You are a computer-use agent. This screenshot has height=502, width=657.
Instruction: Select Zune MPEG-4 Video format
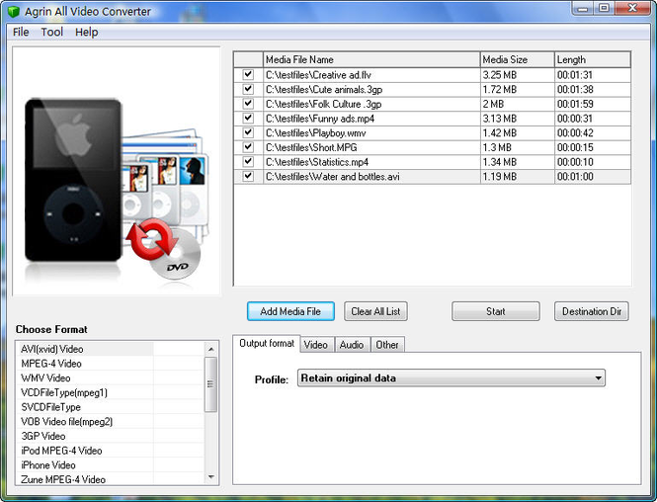click(110, 479)
